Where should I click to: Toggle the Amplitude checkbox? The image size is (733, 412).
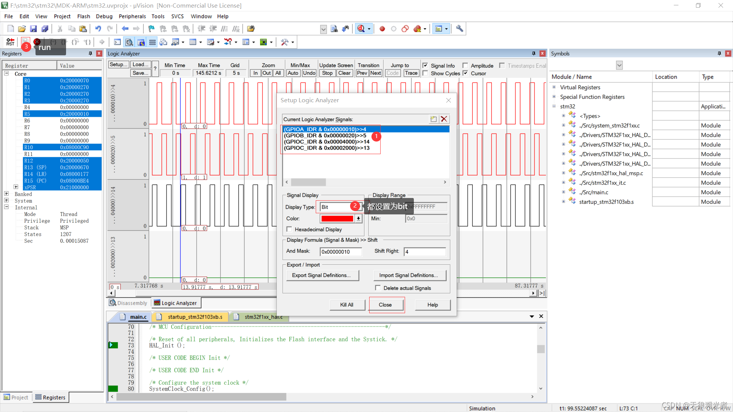465,66
